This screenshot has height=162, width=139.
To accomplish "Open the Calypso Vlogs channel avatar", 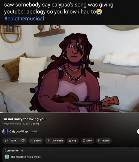I will click(5, 131).
